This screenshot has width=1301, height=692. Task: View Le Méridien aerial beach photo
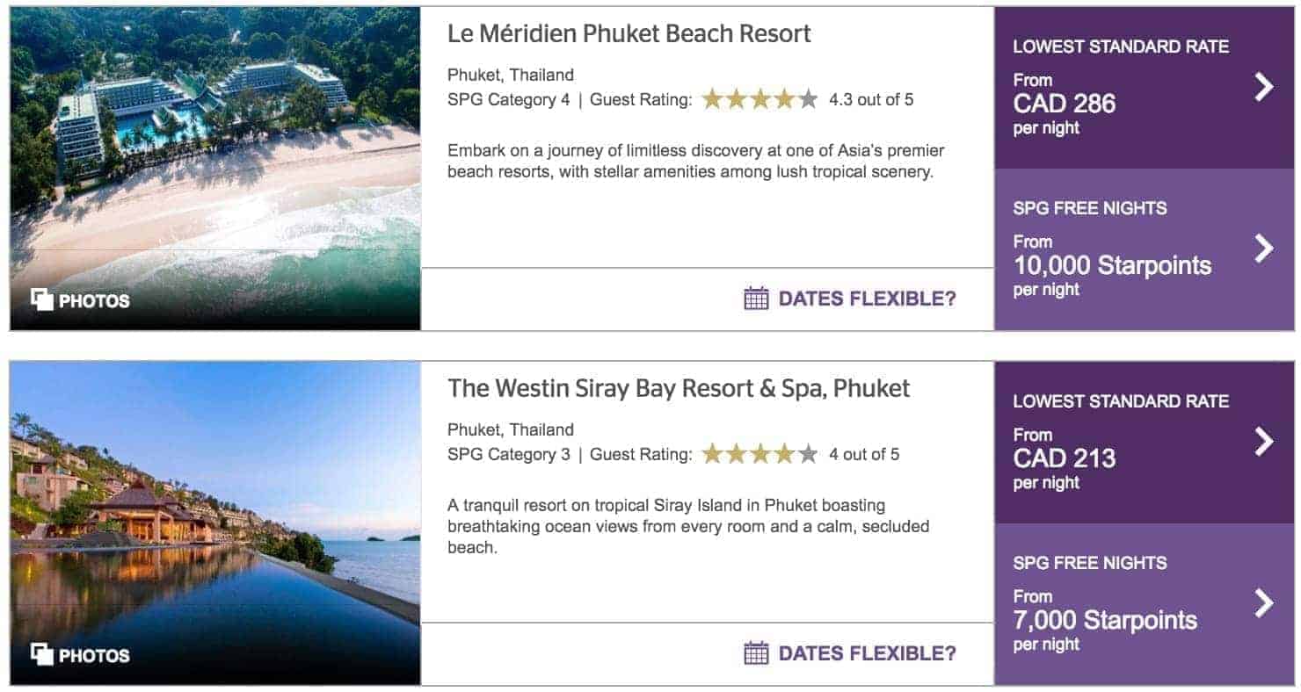[215, 149]
